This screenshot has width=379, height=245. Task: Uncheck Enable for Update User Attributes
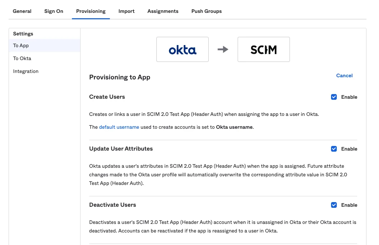click(x=334, y=149)
